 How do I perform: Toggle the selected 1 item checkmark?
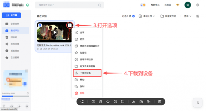tap(134, 16)
